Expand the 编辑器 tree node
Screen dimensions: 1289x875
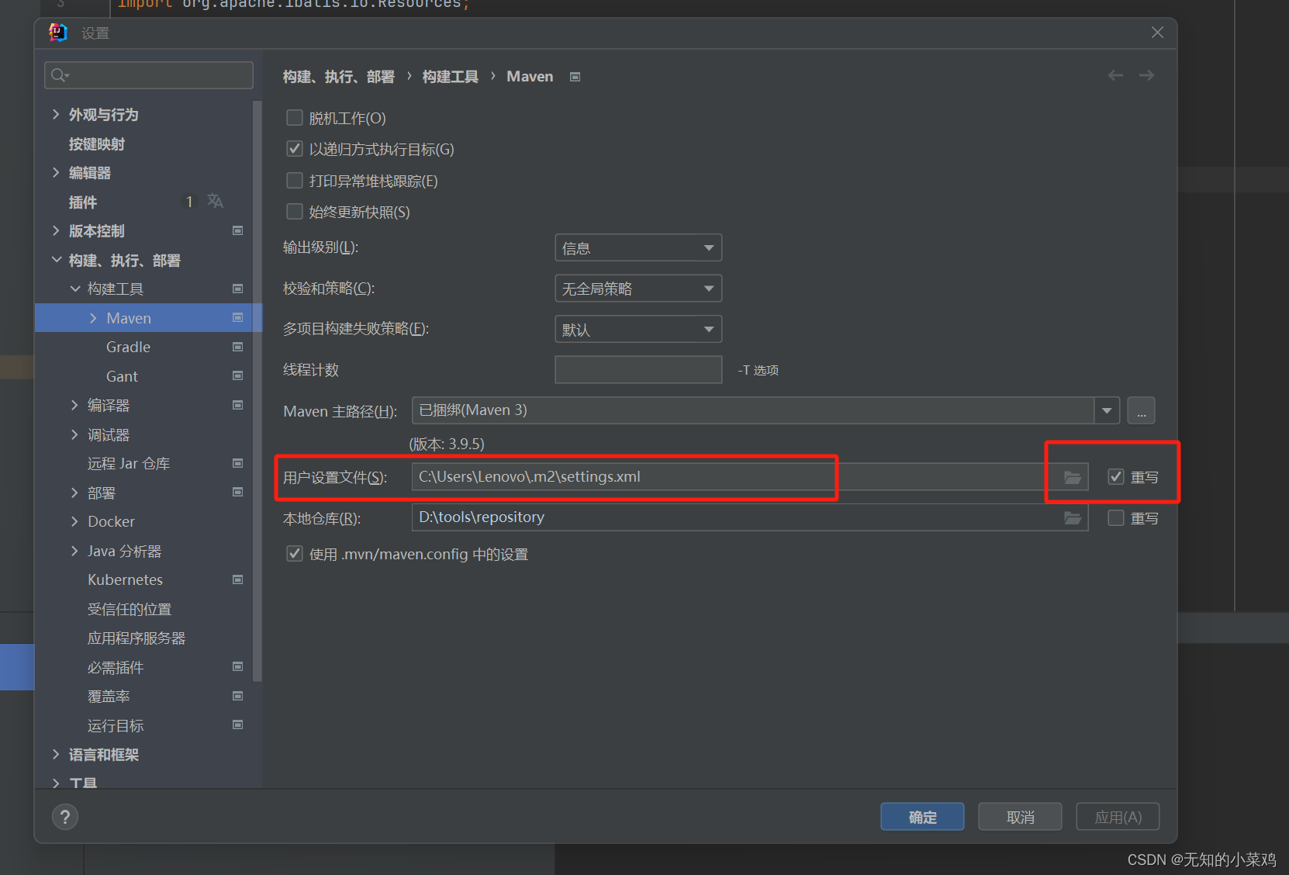tap(56, 172)
